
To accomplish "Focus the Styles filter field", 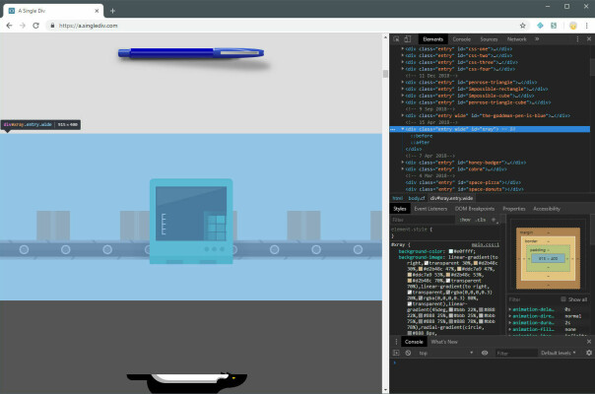I will click(x=423, y=220).
